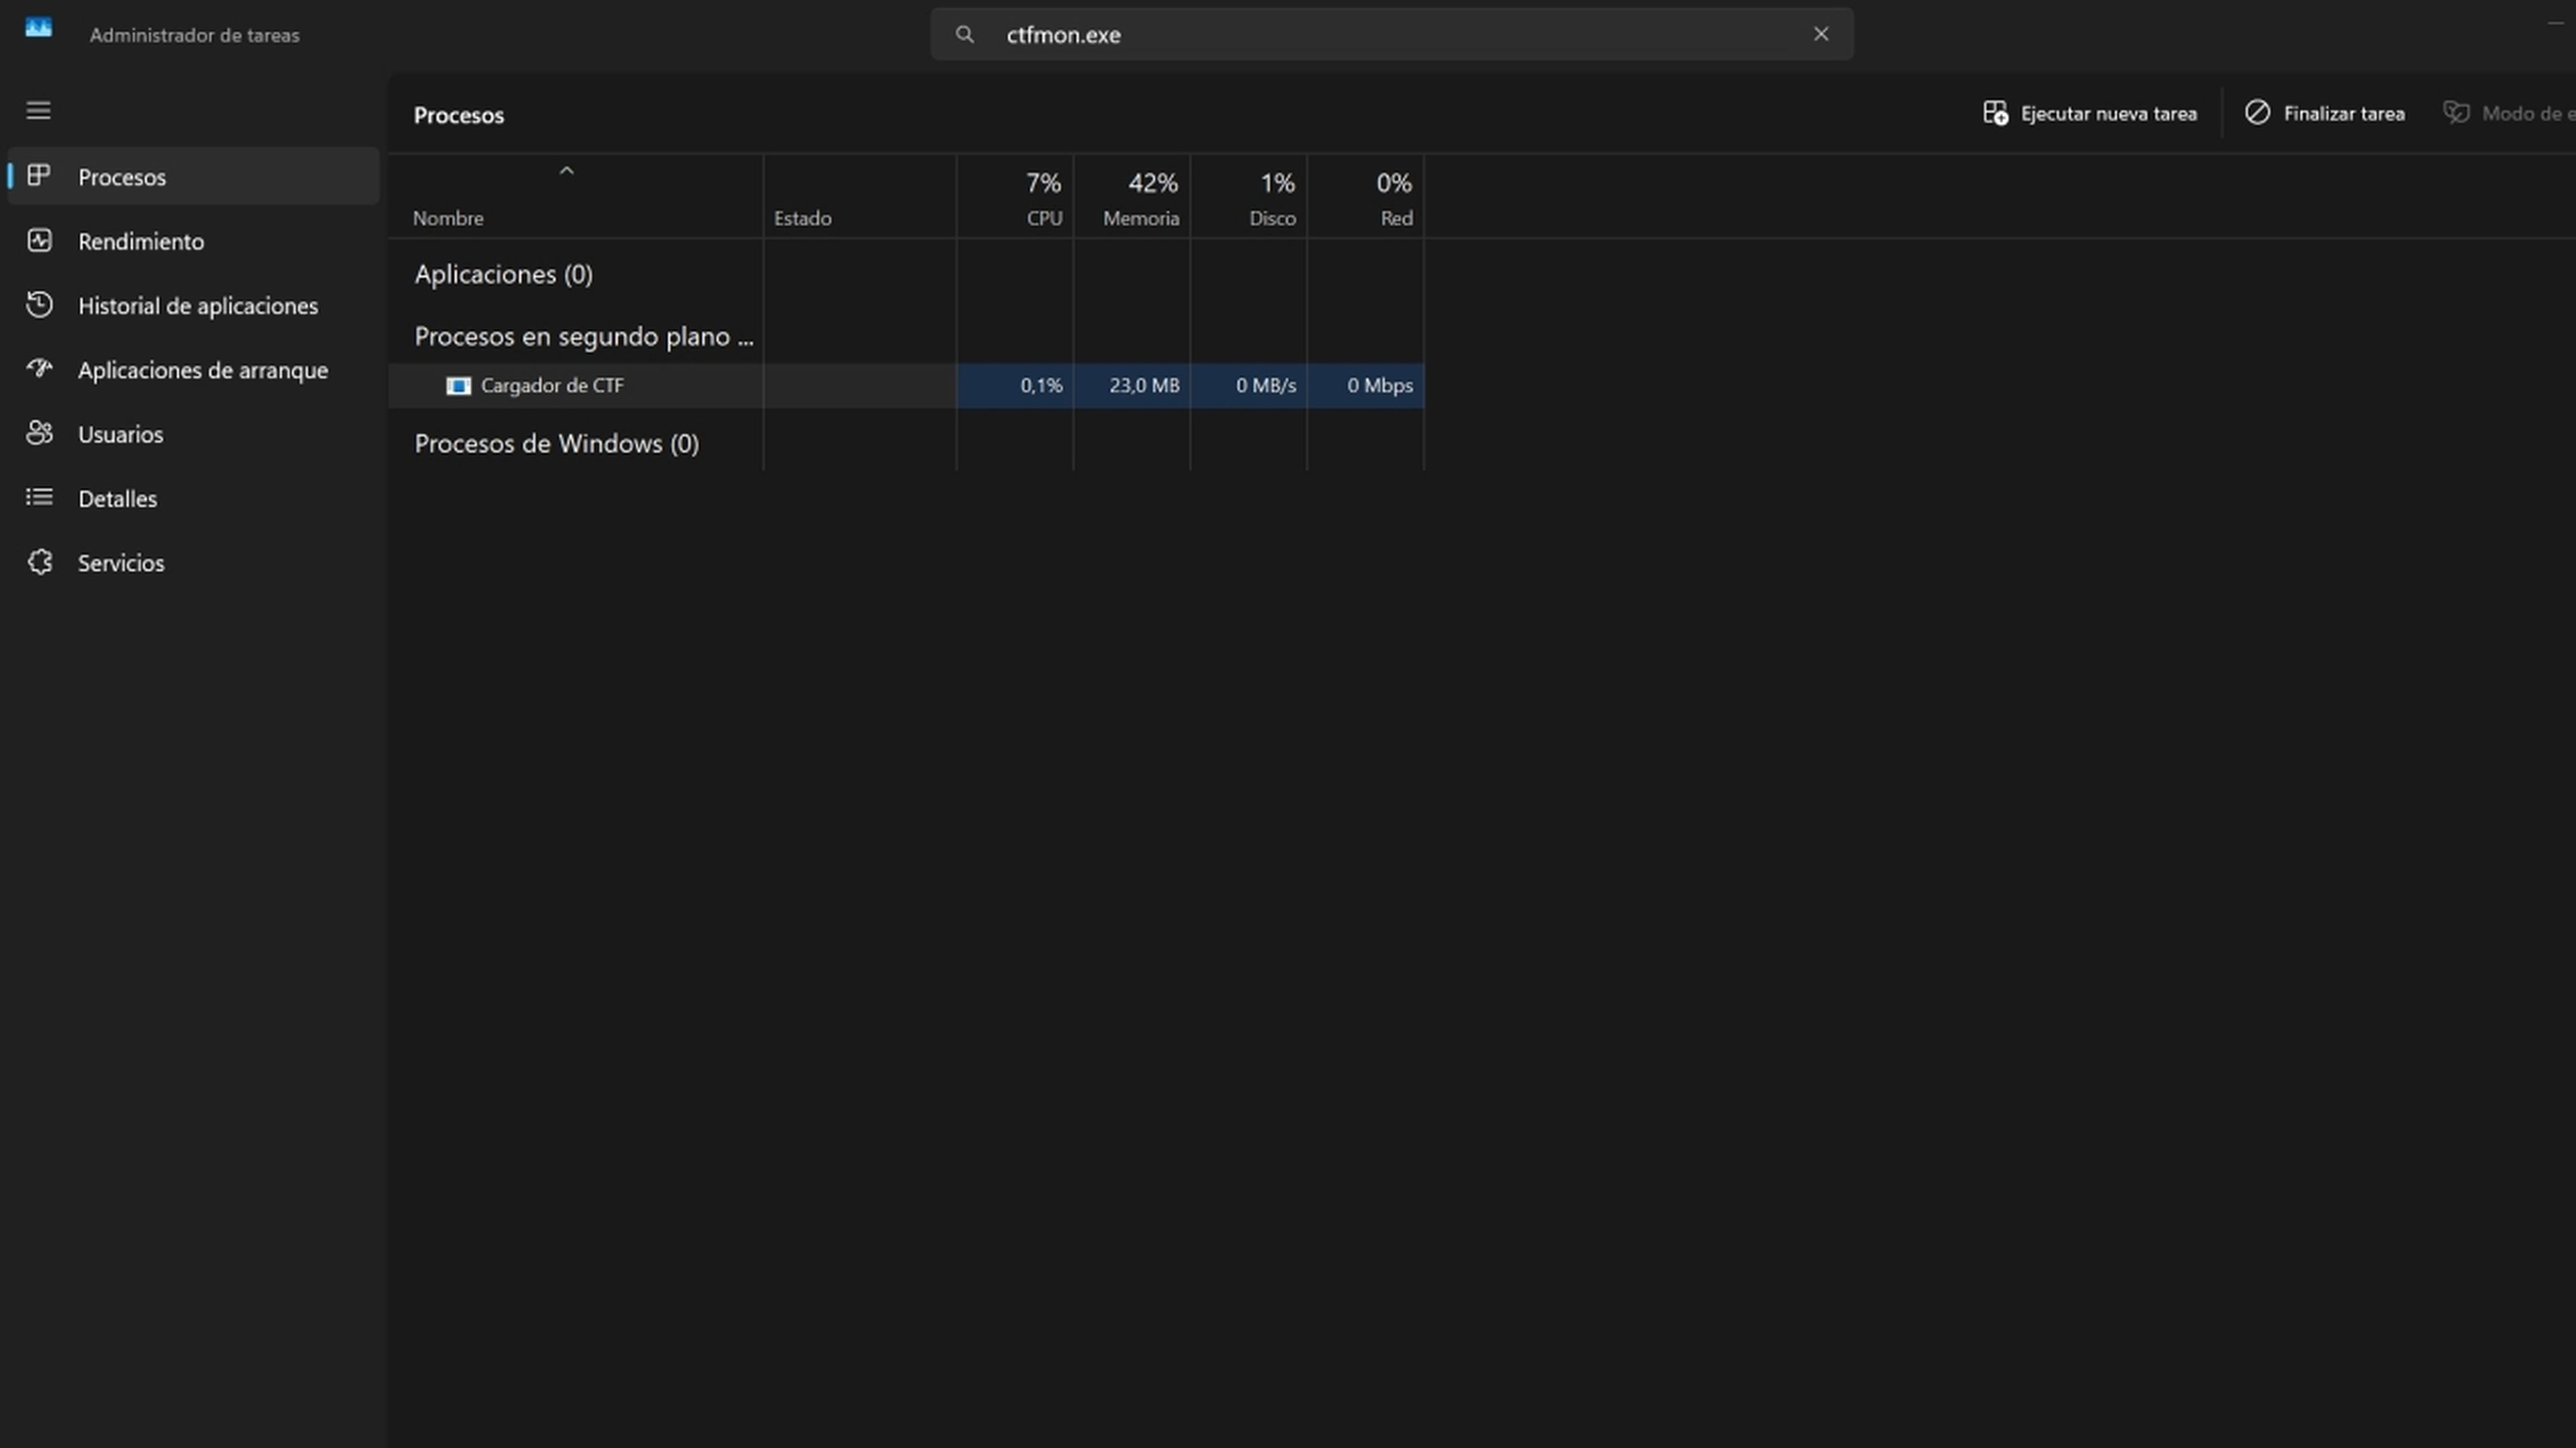Click the search magnifier icon
This screenshot has height=1448, width=2576.
pos(964,35)
